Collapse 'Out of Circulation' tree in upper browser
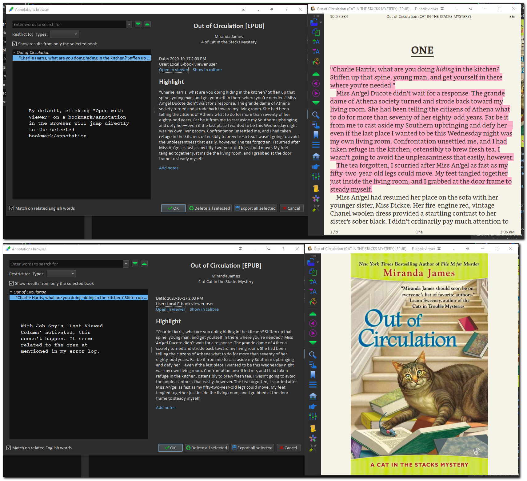527x481 pixels. [14, 52]
